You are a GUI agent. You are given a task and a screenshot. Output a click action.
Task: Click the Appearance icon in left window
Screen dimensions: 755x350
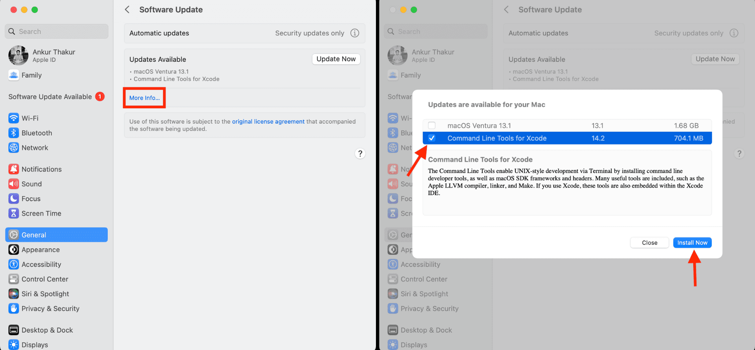coord(13,249)
